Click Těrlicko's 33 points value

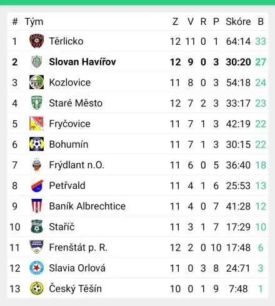point(261,41)
